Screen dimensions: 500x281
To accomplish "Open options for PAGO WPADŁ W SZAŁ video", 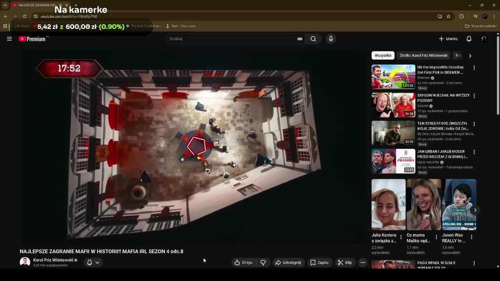I will (x=474, y=263).
